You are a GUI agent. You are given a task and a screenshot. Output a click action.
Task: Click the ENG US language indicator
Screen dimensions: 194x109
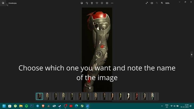[167, 106]
